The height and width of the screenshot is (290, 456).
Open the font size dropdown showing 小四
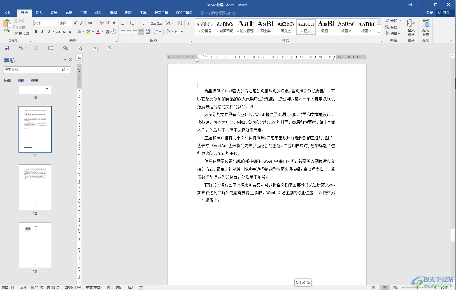[x=70, y=23]
